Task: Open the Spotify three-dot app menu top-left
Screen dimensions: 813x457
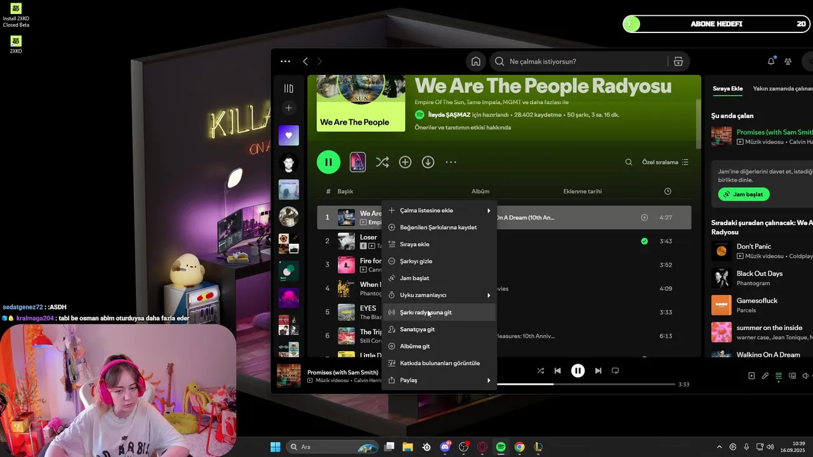Action: click(285, 62)
